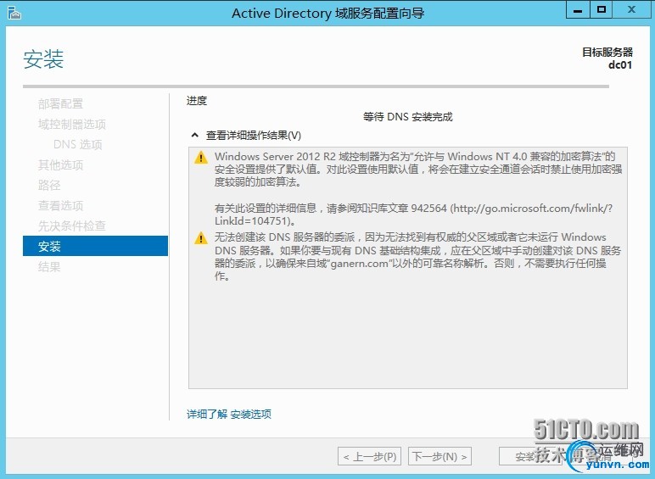Click the wizard app icon in title bar
Viewport: 655px width, 479px height.
click(14, 13)
